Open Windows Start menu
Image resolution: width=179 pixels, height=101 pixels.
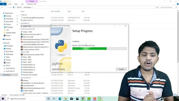click(x=3, y=98)
